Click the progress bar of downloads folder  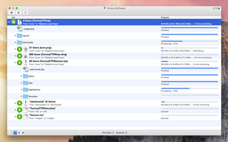(x=189, y=41)
